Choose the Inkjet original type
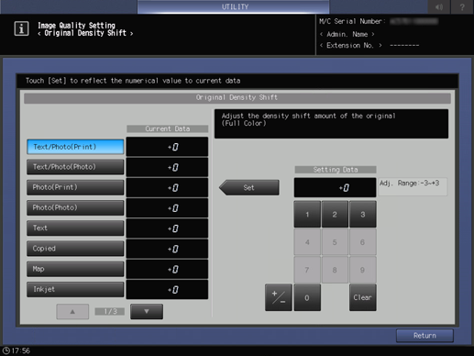The height and width of the screenshot is (356, 474). (x=75, y=289)
